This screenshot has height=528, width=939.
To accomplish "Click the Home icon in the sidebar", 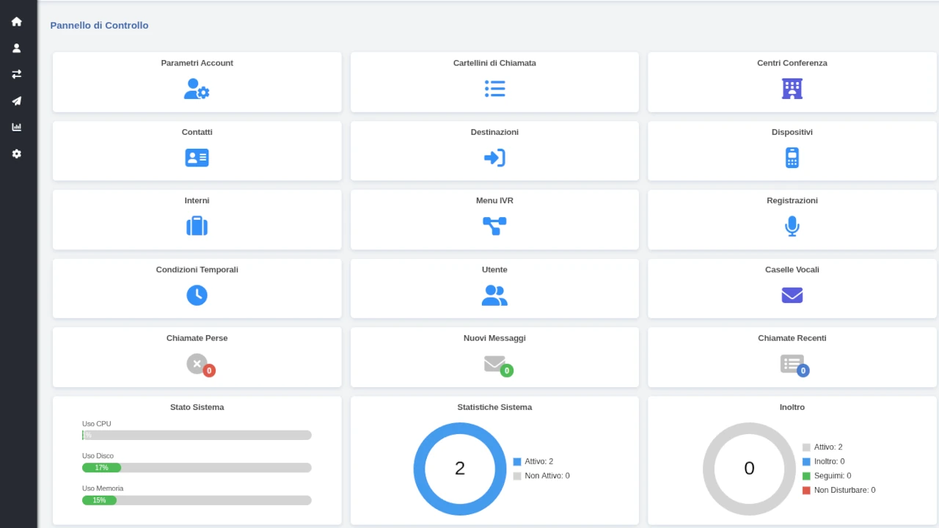I will coord(17,22).
